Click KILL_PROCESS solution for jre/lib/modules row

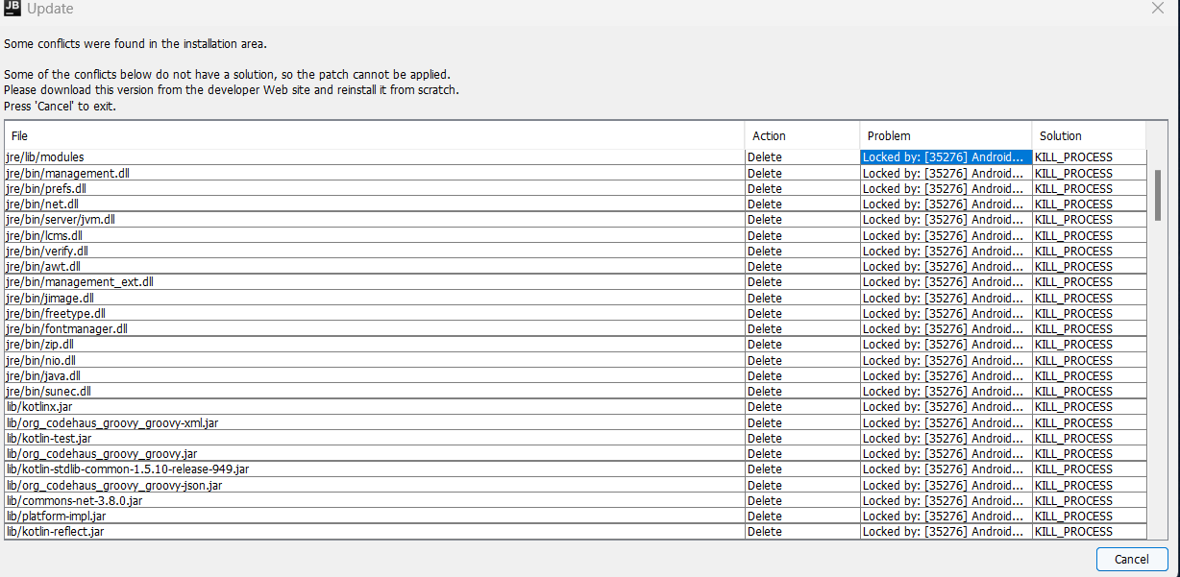1090,157
